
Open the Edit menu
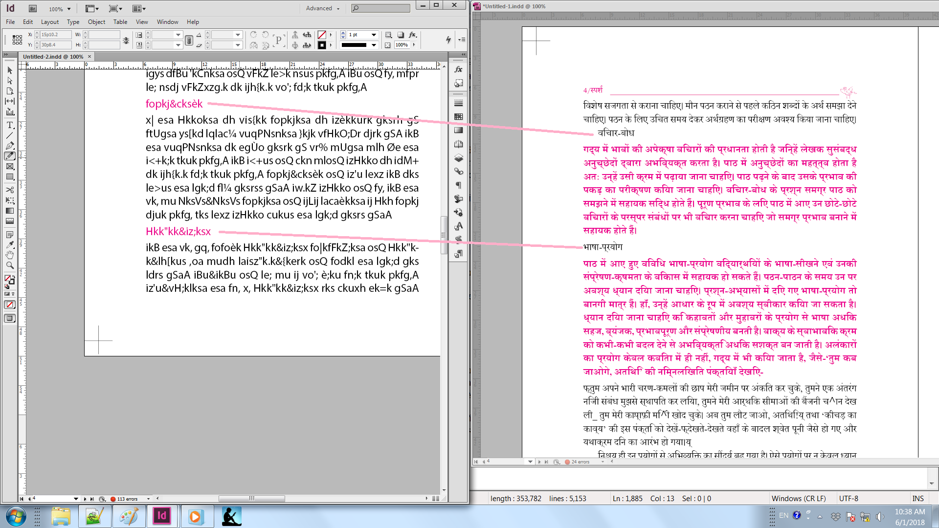point(28,22)
